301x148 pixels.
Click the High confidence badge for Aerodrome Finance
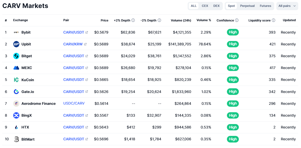pos(233,103)
